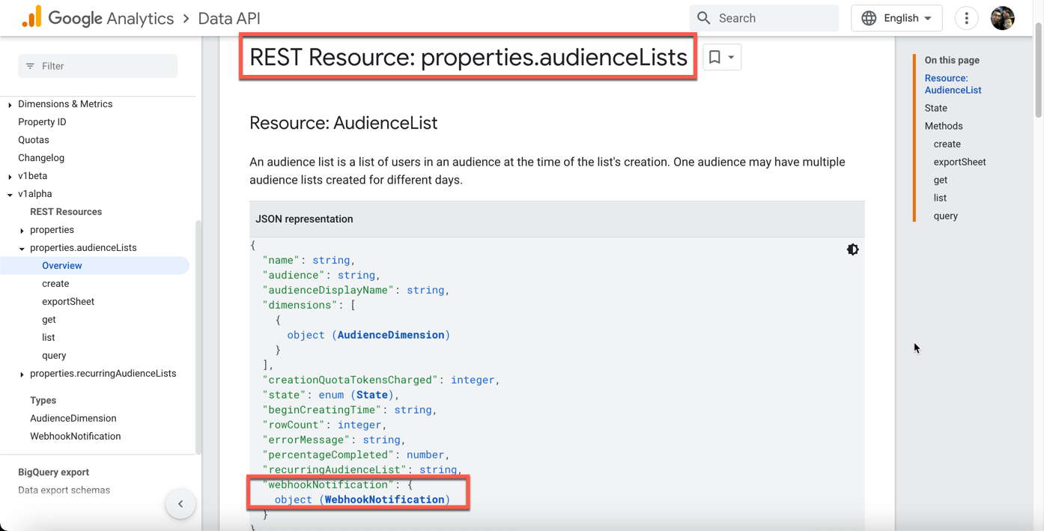Expand the v1beta tree section
1044x531 pixels.
(10, 177)
